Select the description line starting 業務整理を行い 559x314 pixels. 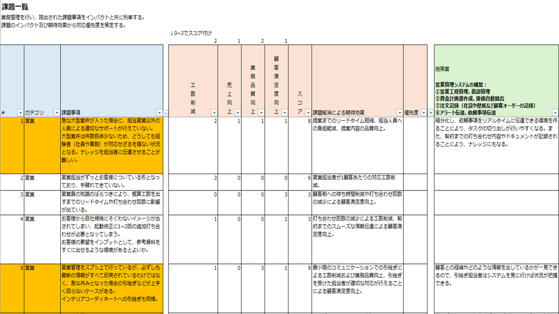pos(72,17)
